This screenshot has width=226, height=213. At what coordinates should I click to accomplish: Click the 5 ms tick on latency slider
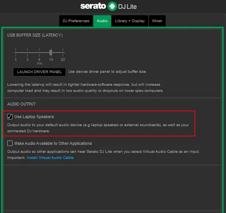pos(39,52)
